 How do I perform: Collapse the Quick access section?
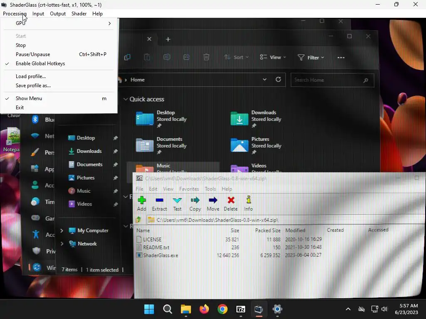(x=126, y=99)
